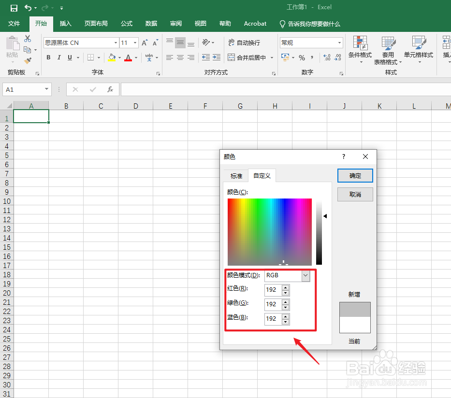Apply percent style
The width and height of the screenshot is (451, 398).
[x=302, y=58]
